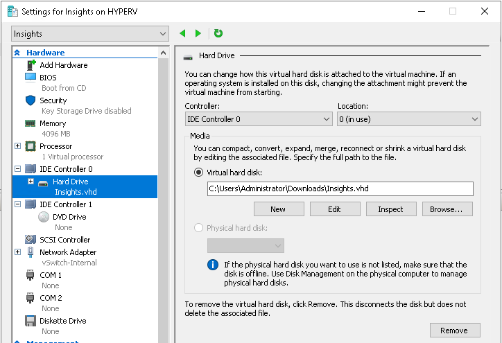This screenshot has height=343, width=502.
Task: Open the BIOS settings item
Action: [48, 78]
